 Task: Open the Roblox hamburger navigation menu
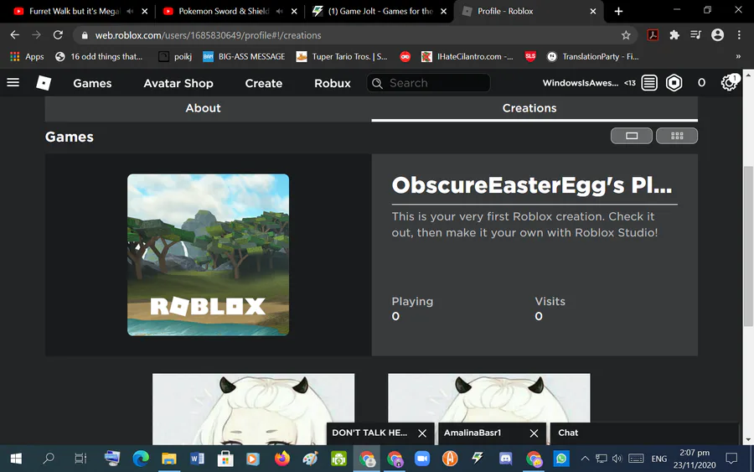13,83
